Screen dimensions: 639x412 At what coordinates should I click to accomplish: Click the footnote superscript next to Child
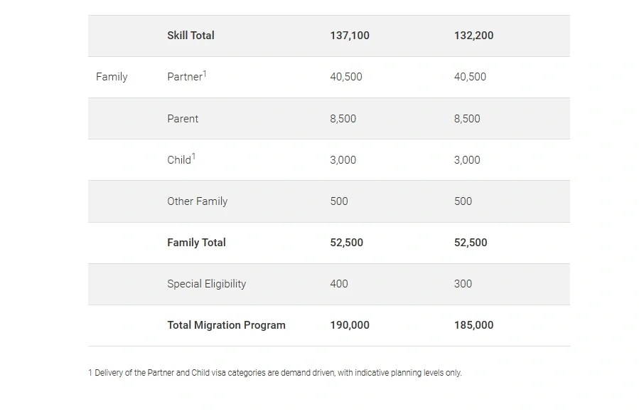coord(193,157)
